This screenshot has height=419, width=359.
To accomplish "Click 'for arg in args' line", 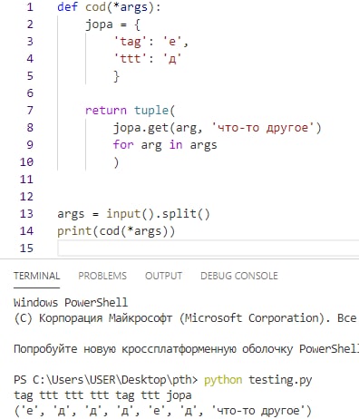I will coord(165,145).
